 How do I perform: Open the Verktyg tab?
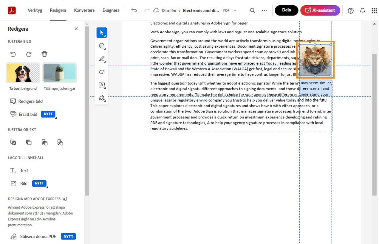[35, 10]
